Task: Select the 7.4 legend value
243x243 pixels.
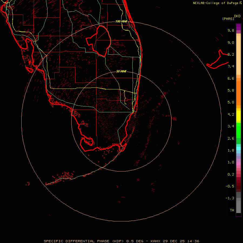Action: 231,66
